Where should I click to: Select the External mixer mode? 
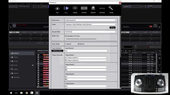[78, 44]
